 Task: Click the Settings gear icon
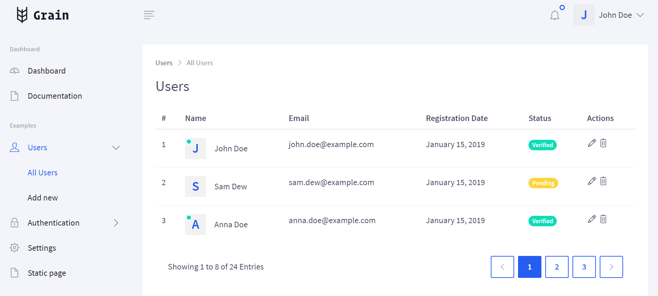[x=14, y=248]
